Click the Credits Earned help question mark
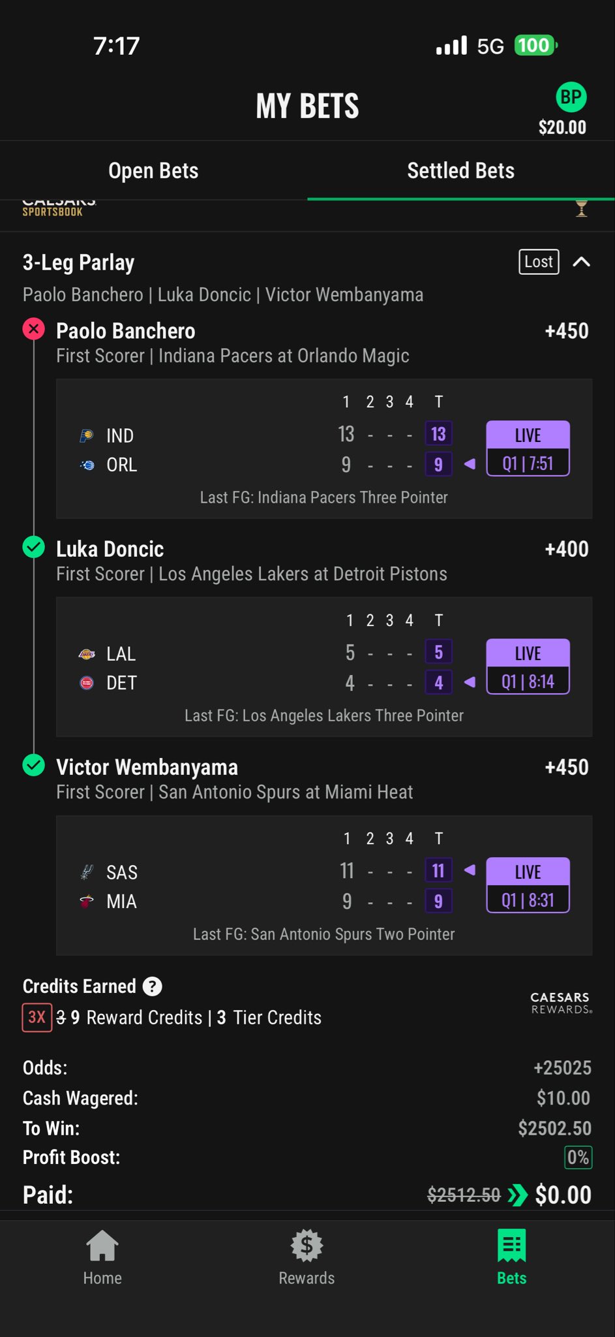This screenshot has width=615, height=1337. click(152, 986)
